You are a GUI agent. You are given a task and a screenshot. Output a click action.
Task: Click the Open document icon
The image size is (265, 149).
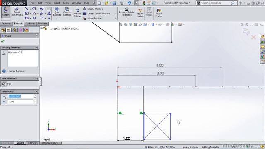tap(107, 3)
